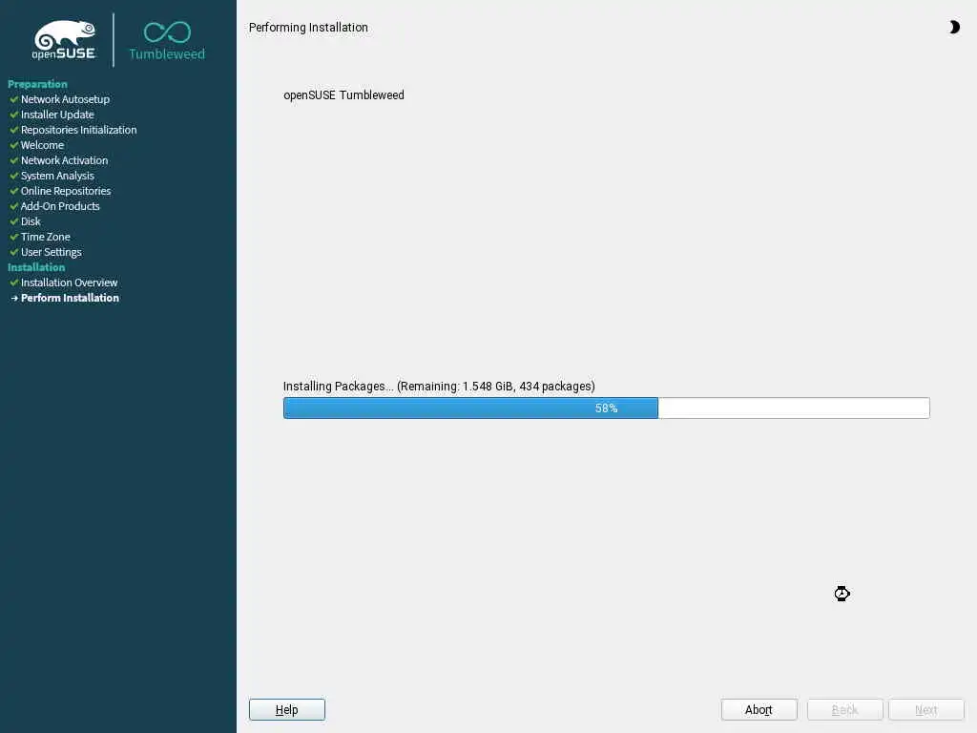
Task: Click the arrow beside Perform Installation
Action: [14, 298]
